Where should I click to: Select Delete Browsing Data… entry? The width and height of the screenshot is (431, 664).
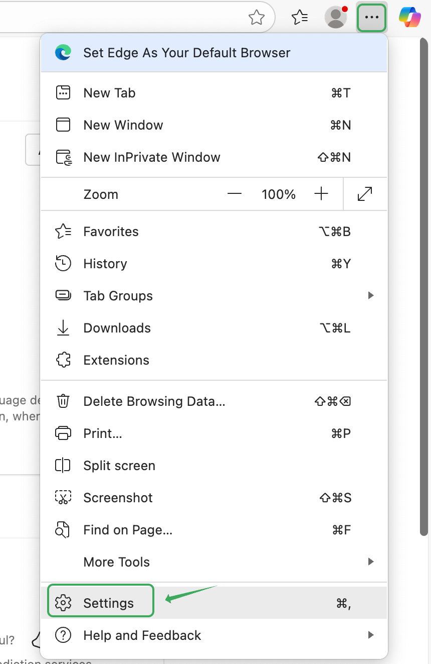click(214, 401)
